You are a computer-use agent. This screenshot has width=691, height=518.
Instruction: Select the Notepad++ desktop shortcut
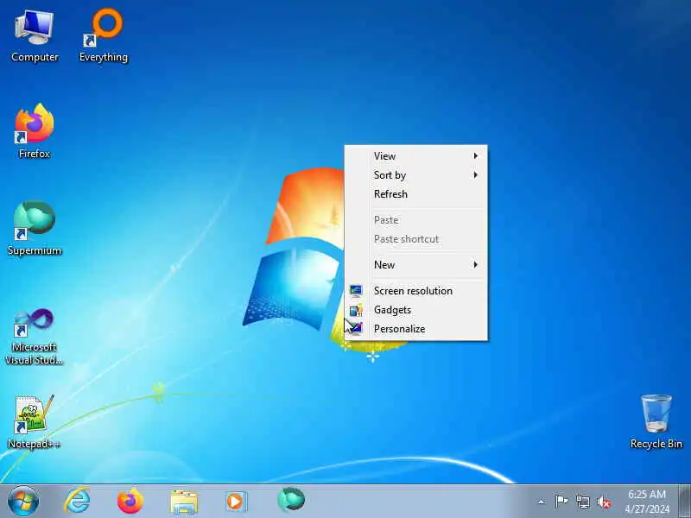pos(35,422)
